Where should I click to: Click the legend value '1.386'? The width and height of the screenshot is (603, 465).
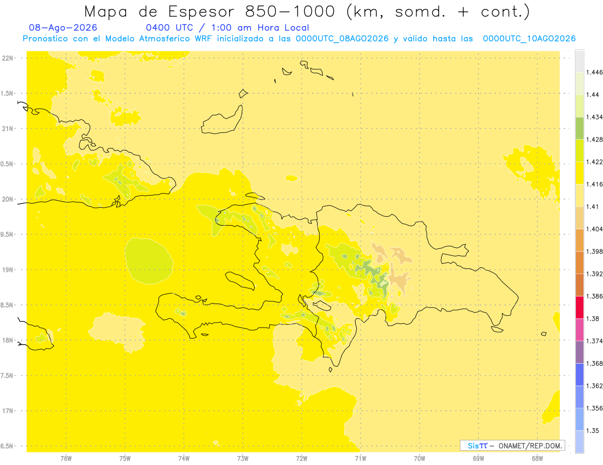click(x=594, y=296)
